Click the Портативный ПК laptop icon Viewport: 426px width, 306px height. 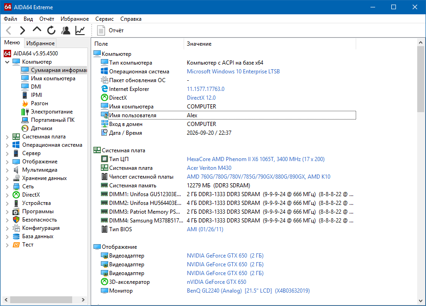25,120
